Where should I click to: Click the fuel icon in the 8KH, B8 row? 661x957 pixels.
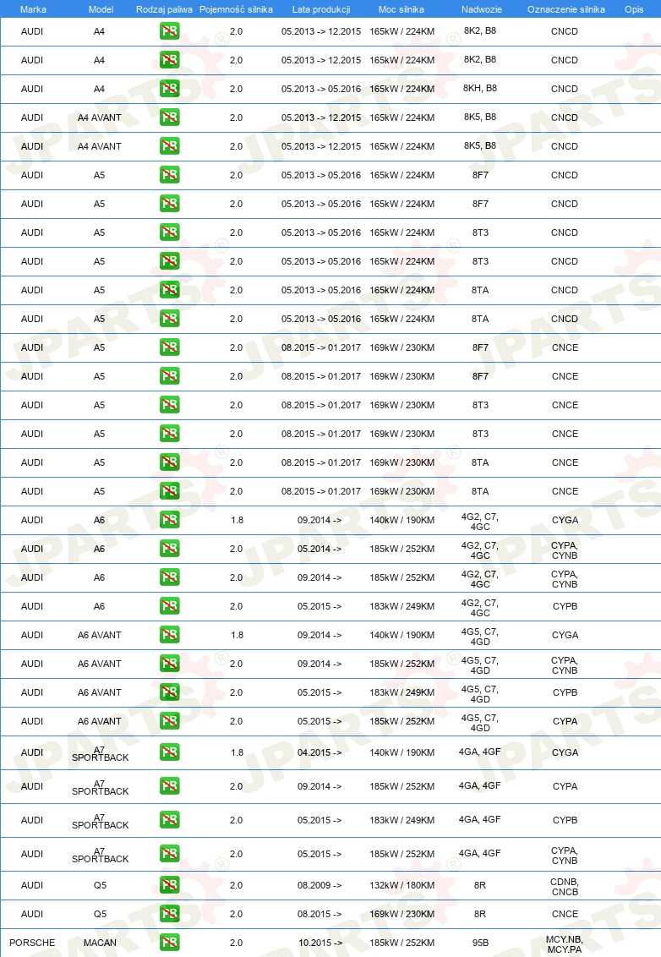tap(170, 89)
